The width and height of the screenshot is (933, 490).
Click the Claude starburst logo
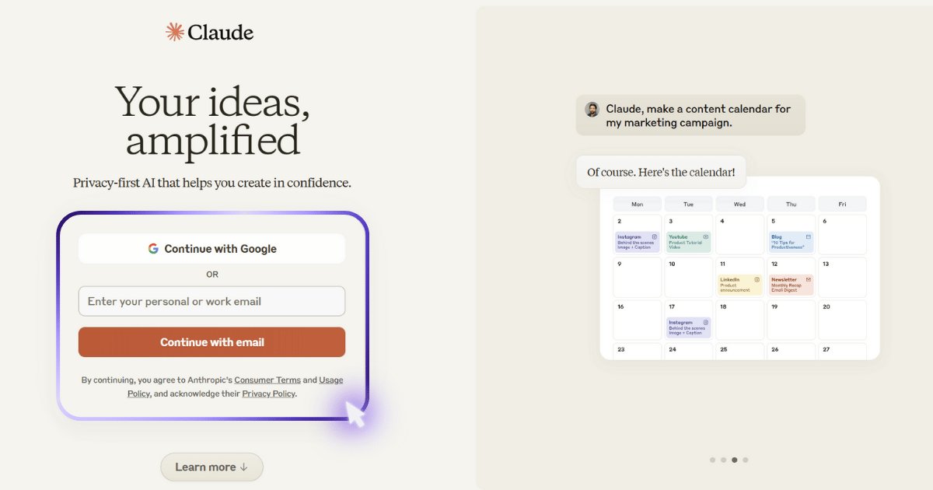click(175, 32)
